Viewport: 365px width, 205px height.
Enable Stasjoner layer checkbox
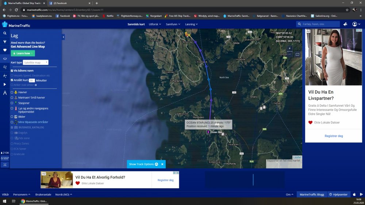pyautogui.click(x=12, y=103)
